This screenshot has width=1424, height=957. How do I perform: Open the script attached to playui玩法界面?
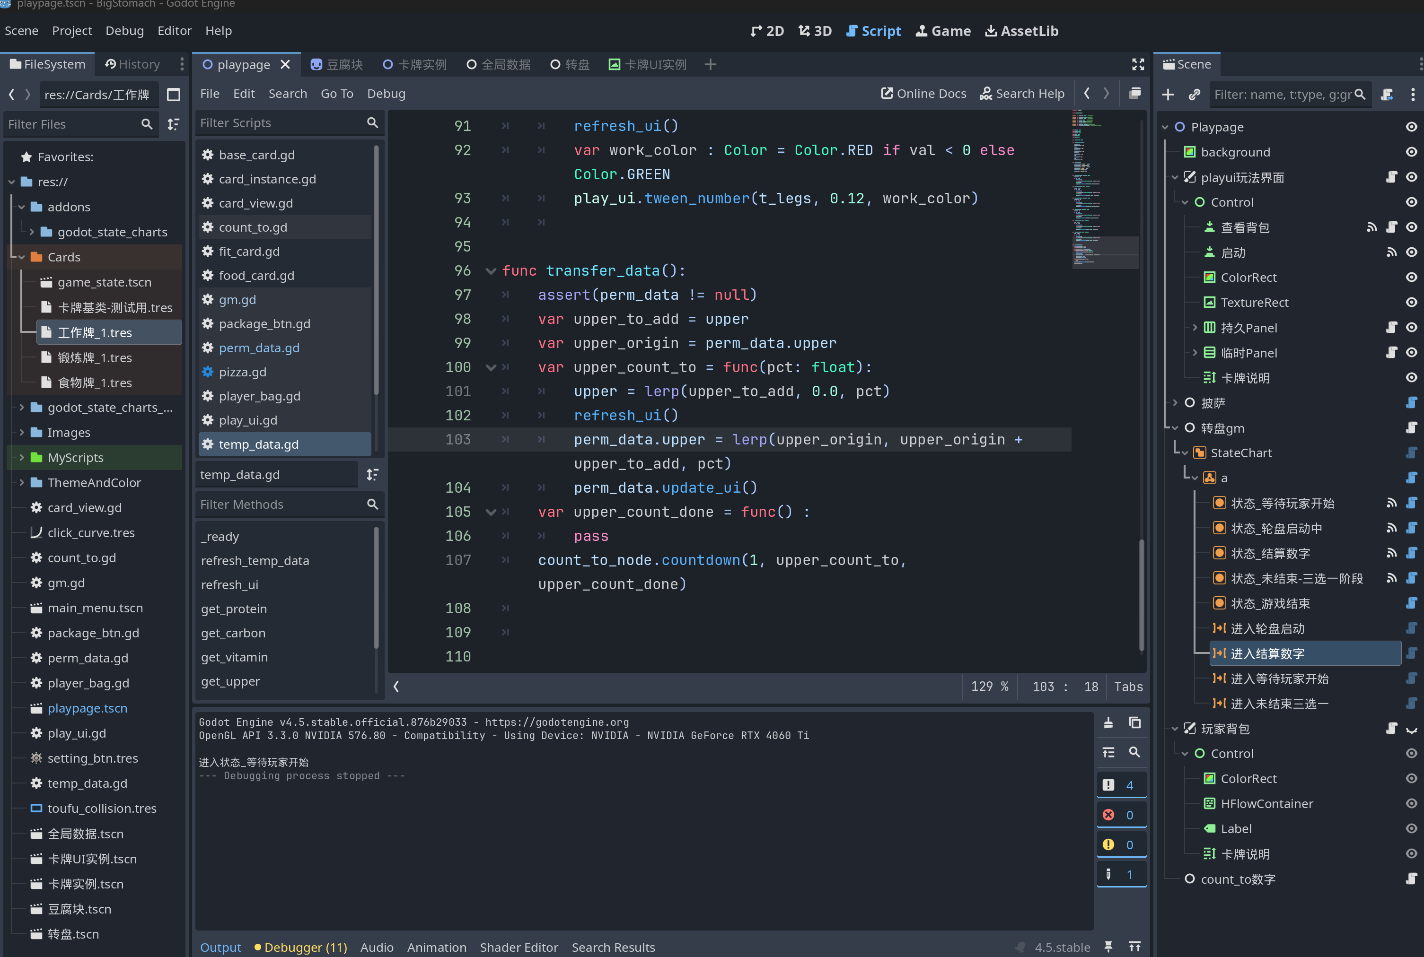point(1391,177)
